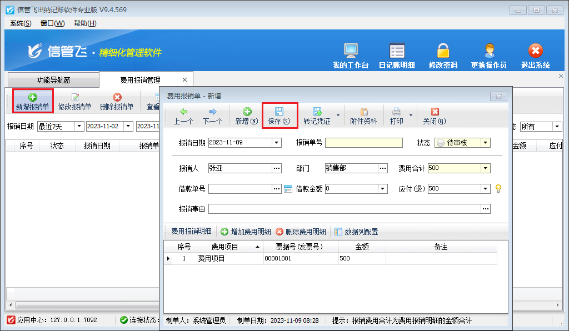Viewport: 569px width, 331px height.
Task: Click 更换操作员 user icon
Action: tap(489, 51)
